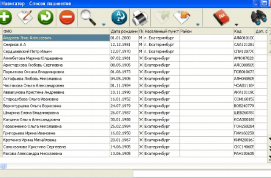Viewport: 271px width, 178px height.
Task: Click the red dictionary book icon
Action: [x=221, y=18]
